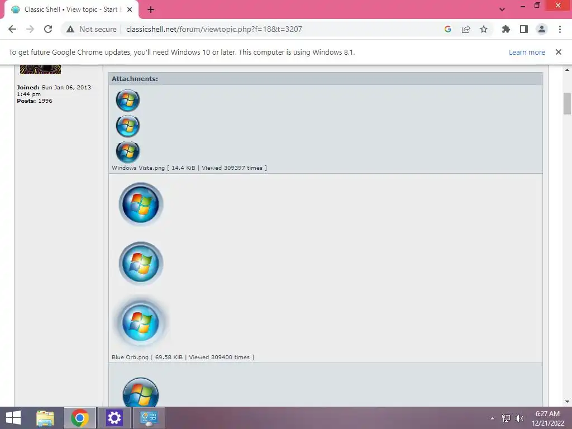Click the page scrollbar down arrow
The width and height of the screenshot is (572, 429).
[x=567, y=402]
